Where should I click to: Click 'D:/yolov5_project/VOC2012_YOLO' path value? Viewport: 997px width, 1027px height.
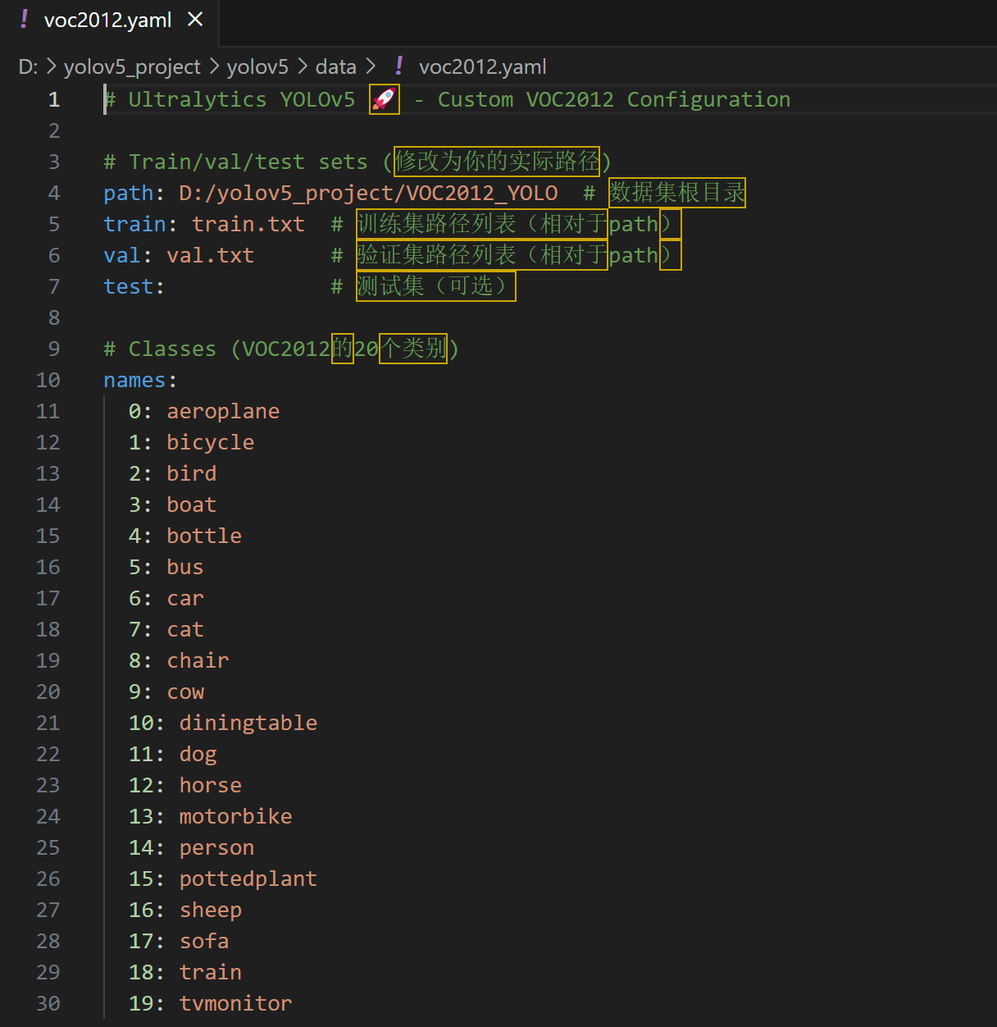click(x=368, y=194)
